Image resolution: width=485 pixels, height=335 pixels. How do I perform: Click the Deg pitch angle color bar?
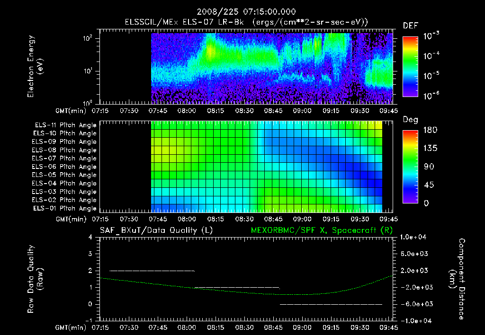pos(410,167)
